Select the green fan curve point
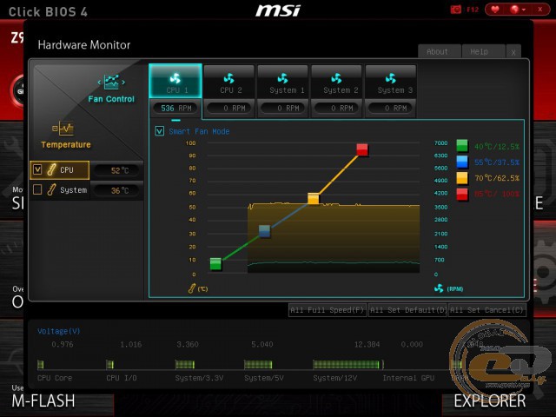Screen dimensions: 556x417 tap(215, 264)
